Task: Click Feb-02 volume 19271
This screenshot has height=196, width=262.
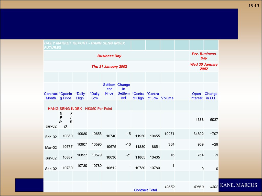Action: pyautogui.click(x=169, y=134)
